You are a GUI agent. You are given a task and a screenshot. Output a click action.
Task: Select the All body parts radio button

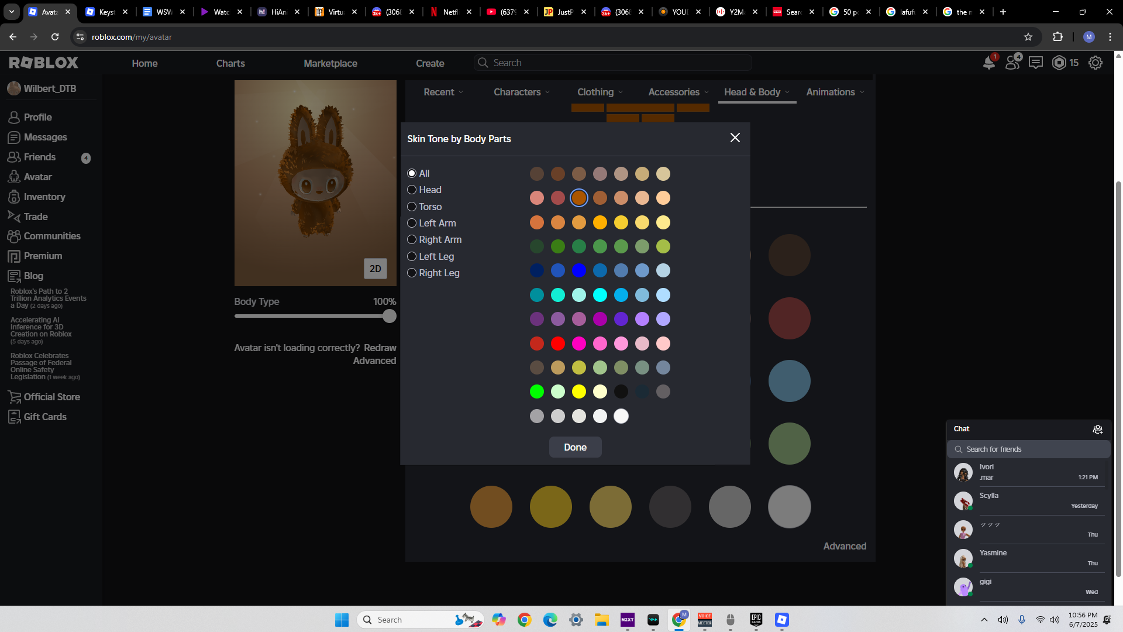point(412,174)
